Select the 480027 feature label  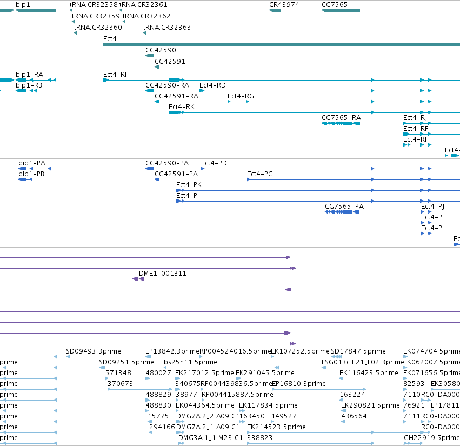[x=158, y=373]
